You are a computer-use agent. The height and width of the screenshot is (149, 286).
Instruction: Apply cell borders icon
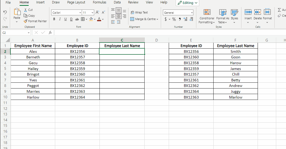click(x=83, y=19)
